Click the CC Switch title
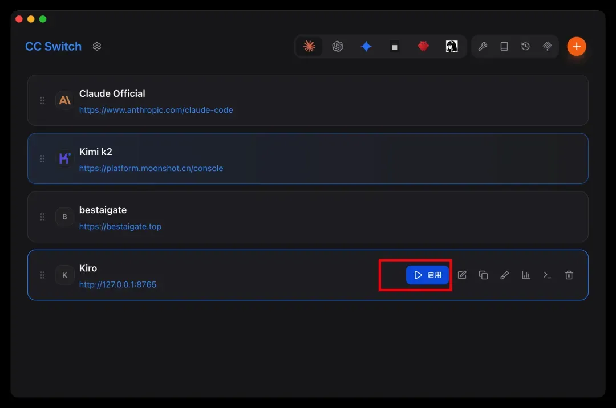616x408 pixels. click(x=54, y=46)
